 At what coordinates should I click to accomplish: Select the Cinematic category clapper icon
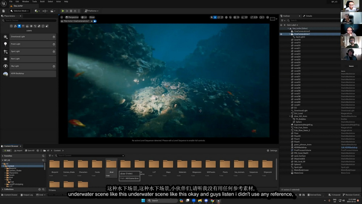tap(27, 26)
